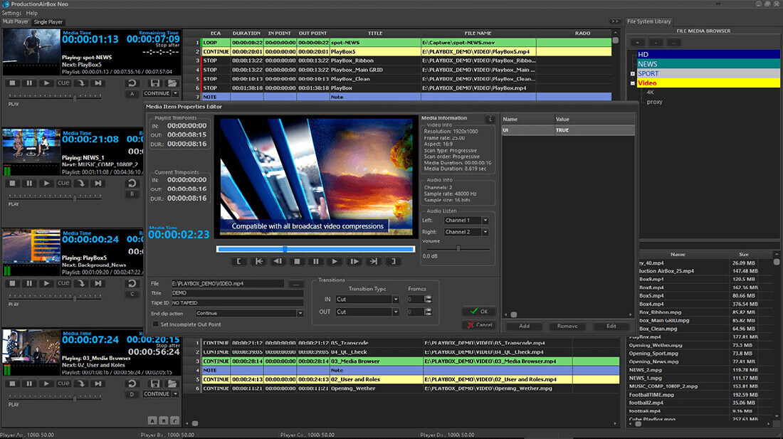Save Player A's playlist with floppy icon
This screenshot has width=783, height=439.
[155, 83]
